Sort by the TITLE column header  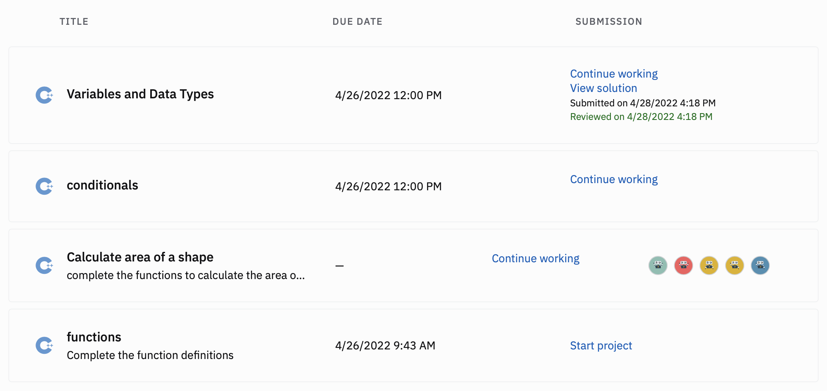click(74, 22)
